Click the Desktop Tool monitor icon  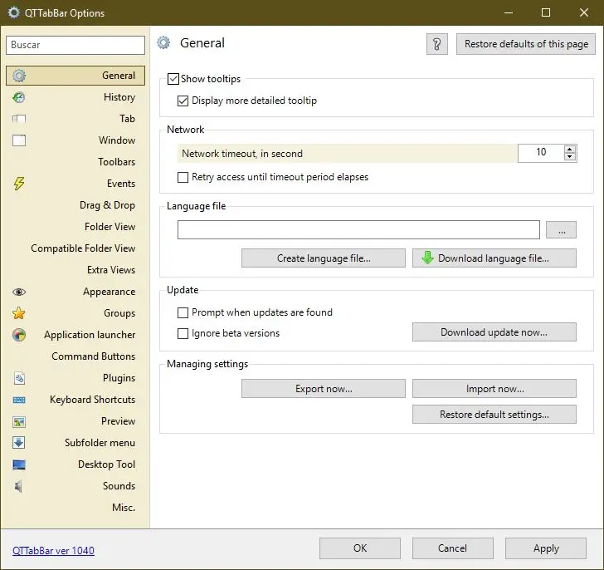pyautogui.click(x=19, y=464)
